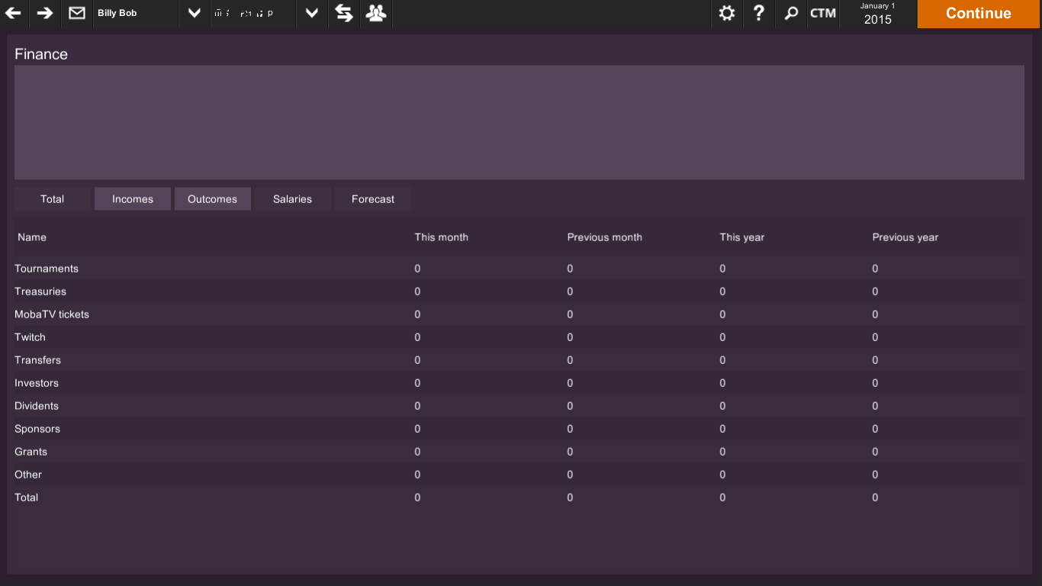Open the mail inbox icon

tap(76, 13)
